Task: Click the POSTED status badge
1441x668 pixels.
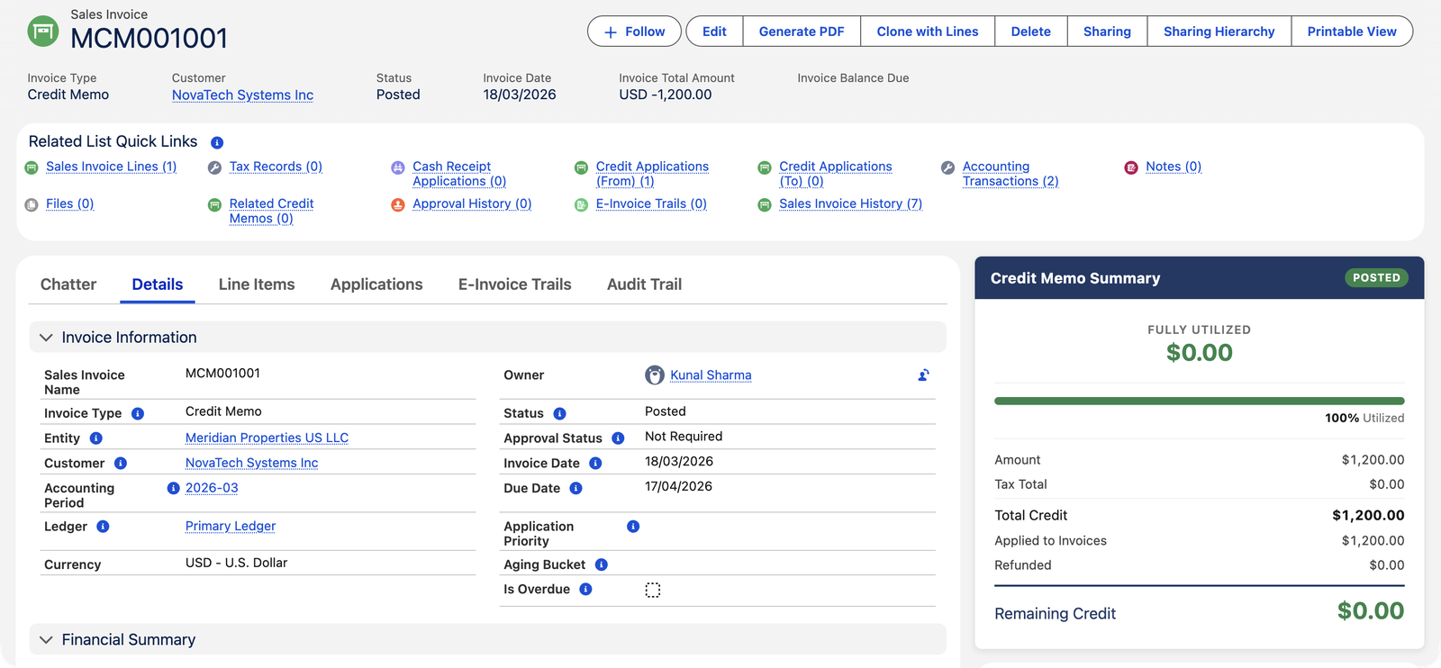Action: point(1376,278)
